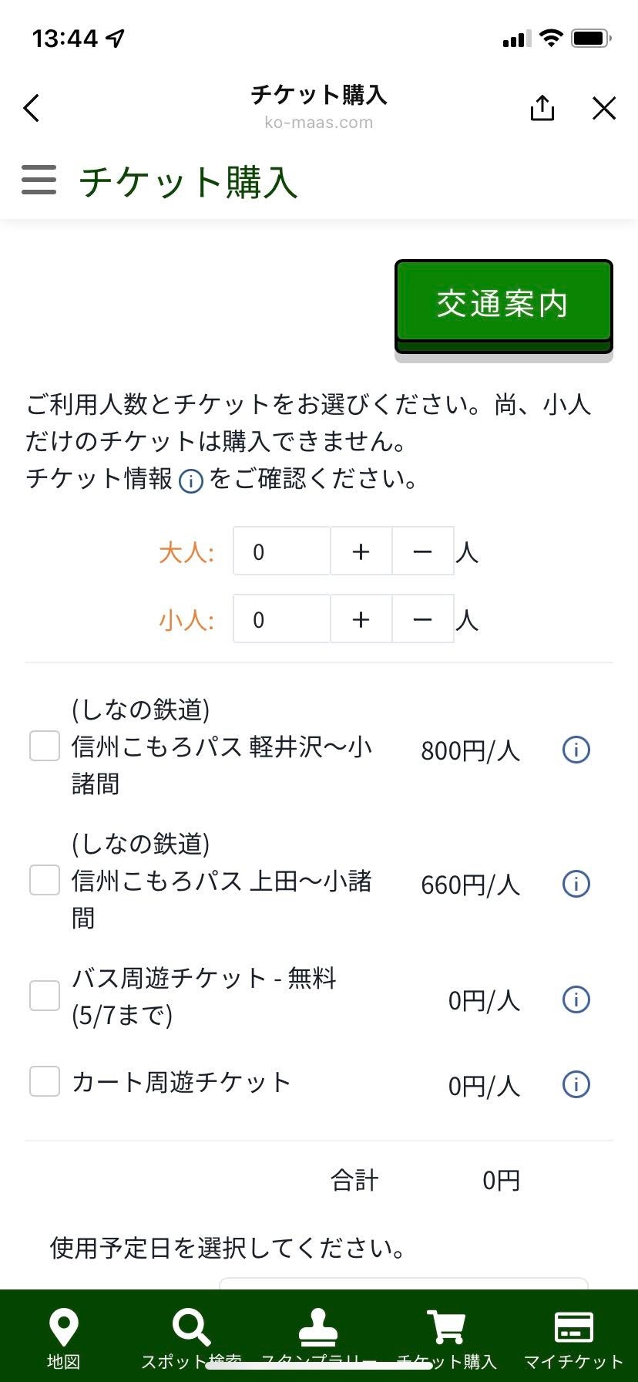Image resolution: width=638 pixels, height=1382 pixels.
Task: Increase adult (大人) count with plus
Action: [x=361, y=551]
